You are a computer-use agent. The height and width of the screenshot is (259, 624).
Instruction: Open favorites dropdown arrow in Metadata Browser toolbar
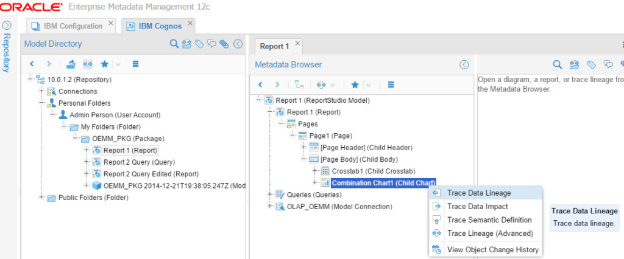pos(369,85)
